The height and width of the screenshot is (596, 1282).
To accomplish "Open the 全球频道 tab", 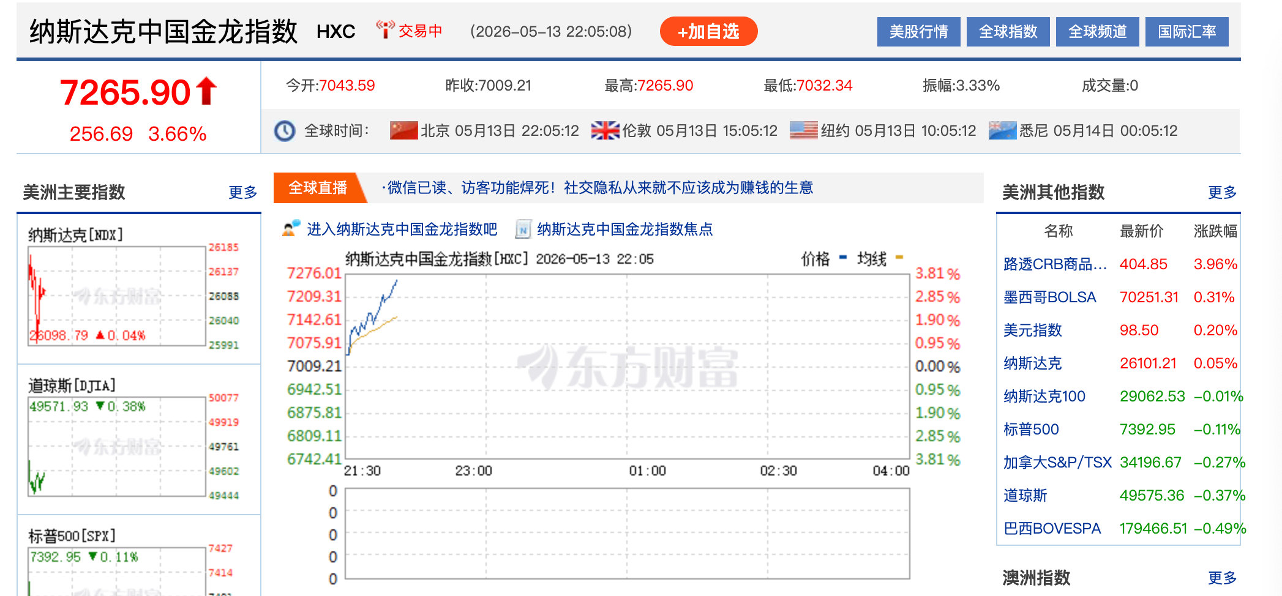I will coord(1097,32).
